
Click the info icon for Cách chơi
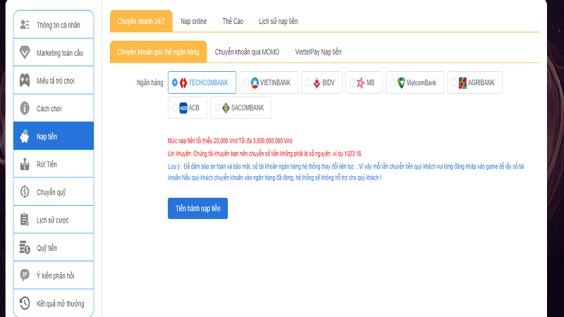coord(25,108)
